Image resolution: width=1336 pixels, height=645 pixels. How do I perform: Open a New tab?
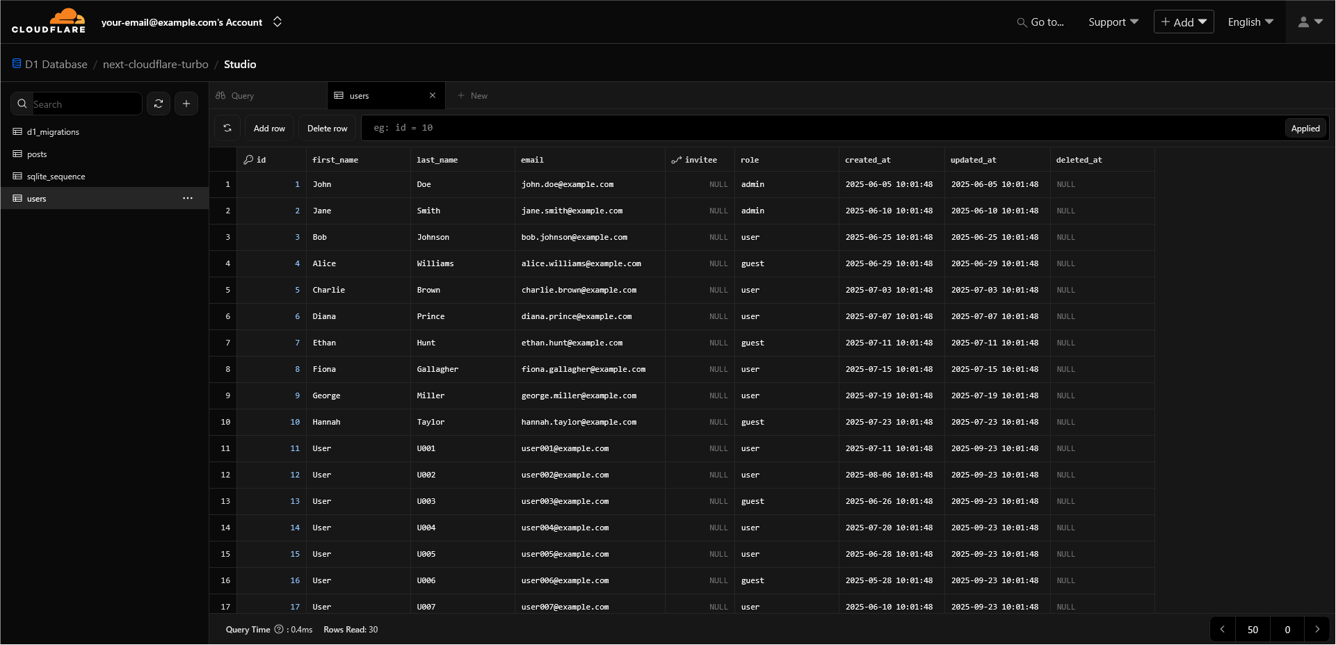click(473, 96)
